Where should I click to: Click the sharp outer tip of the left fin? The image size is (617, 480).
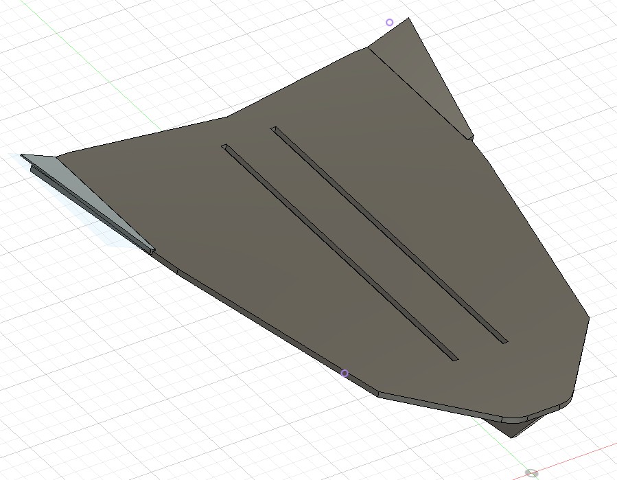[22, 156]
